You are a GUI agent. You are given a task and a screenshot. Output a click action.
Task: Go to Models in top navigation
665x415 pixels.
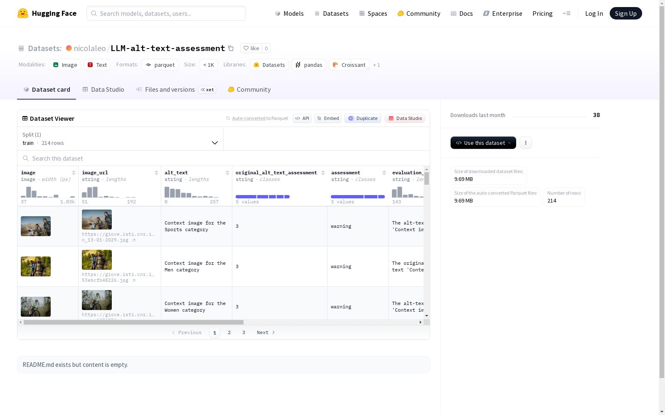289,13
